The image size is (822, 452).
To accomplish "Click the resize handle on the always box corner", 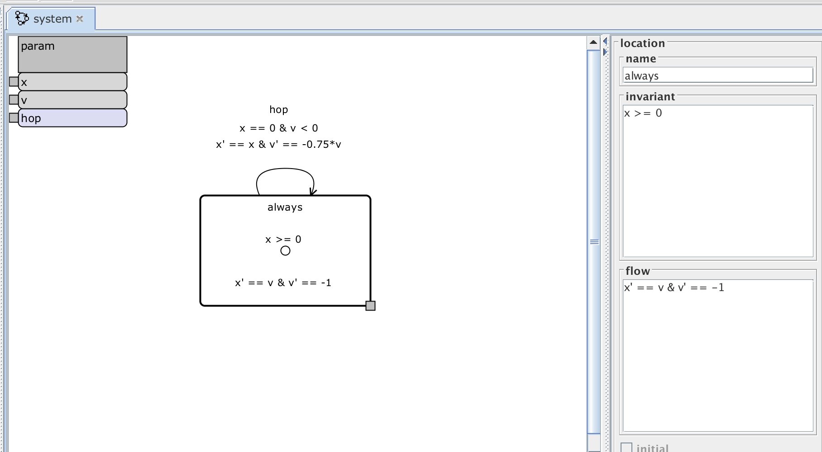I will point(371,306).
